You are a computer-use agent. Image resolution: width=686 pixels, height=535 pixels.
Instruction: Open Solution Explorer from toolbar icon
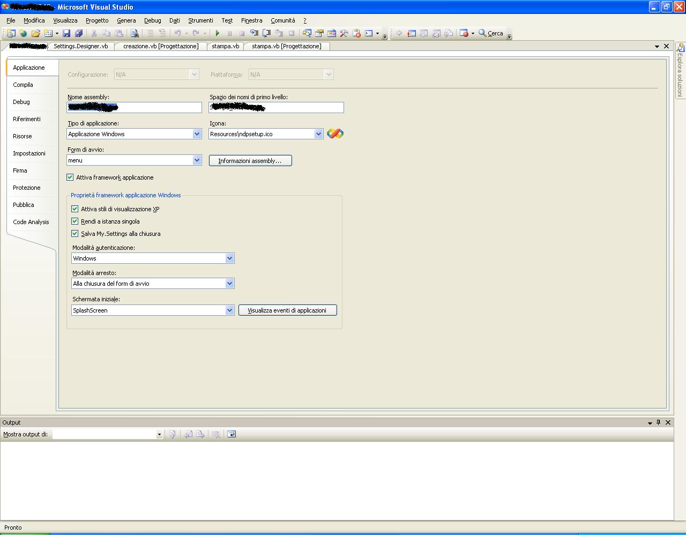tap(307, 33)
